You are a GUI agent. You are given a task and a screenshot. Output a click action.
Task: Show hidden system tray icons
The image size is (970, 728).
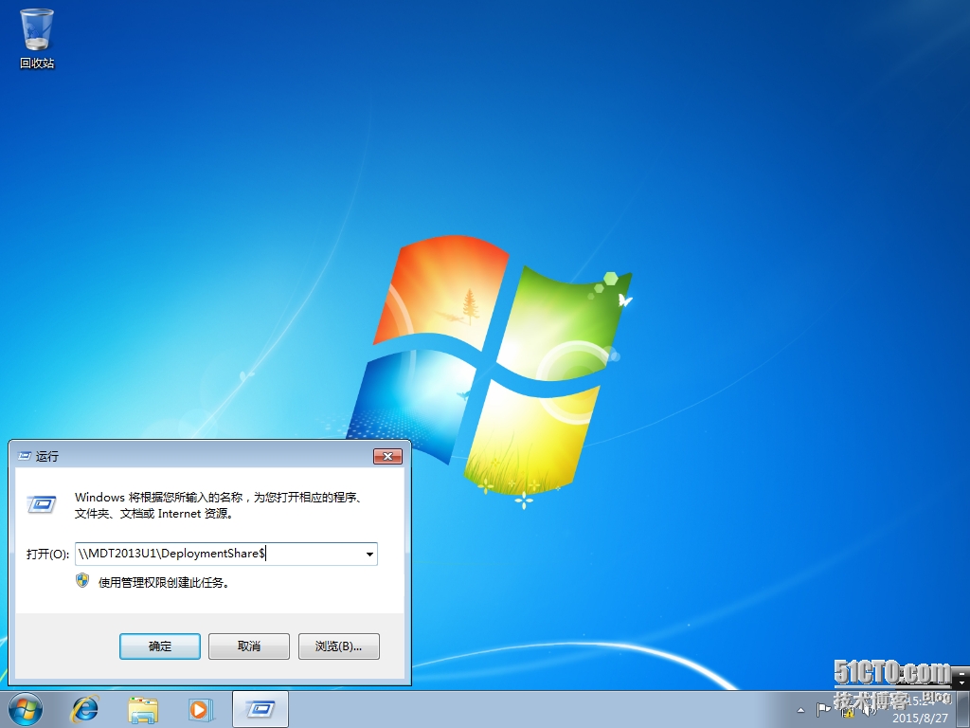point(801,710)
